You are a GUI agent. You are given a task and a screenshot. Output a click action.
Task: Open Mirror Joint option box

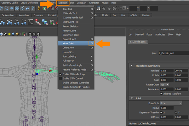pyautogui.click(x=92, y=43)
